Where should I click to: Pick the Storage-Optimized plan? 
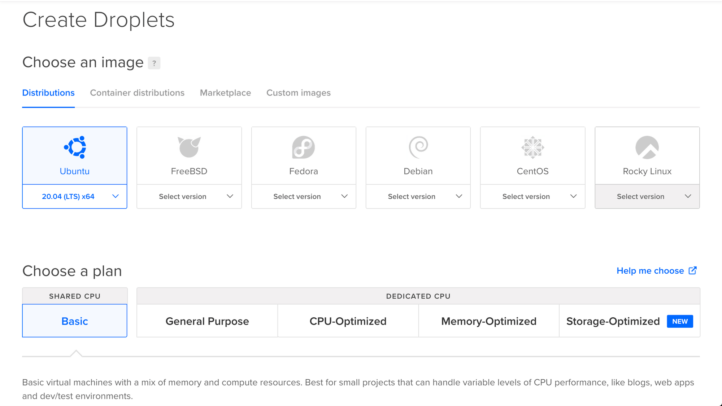[630, 321]
